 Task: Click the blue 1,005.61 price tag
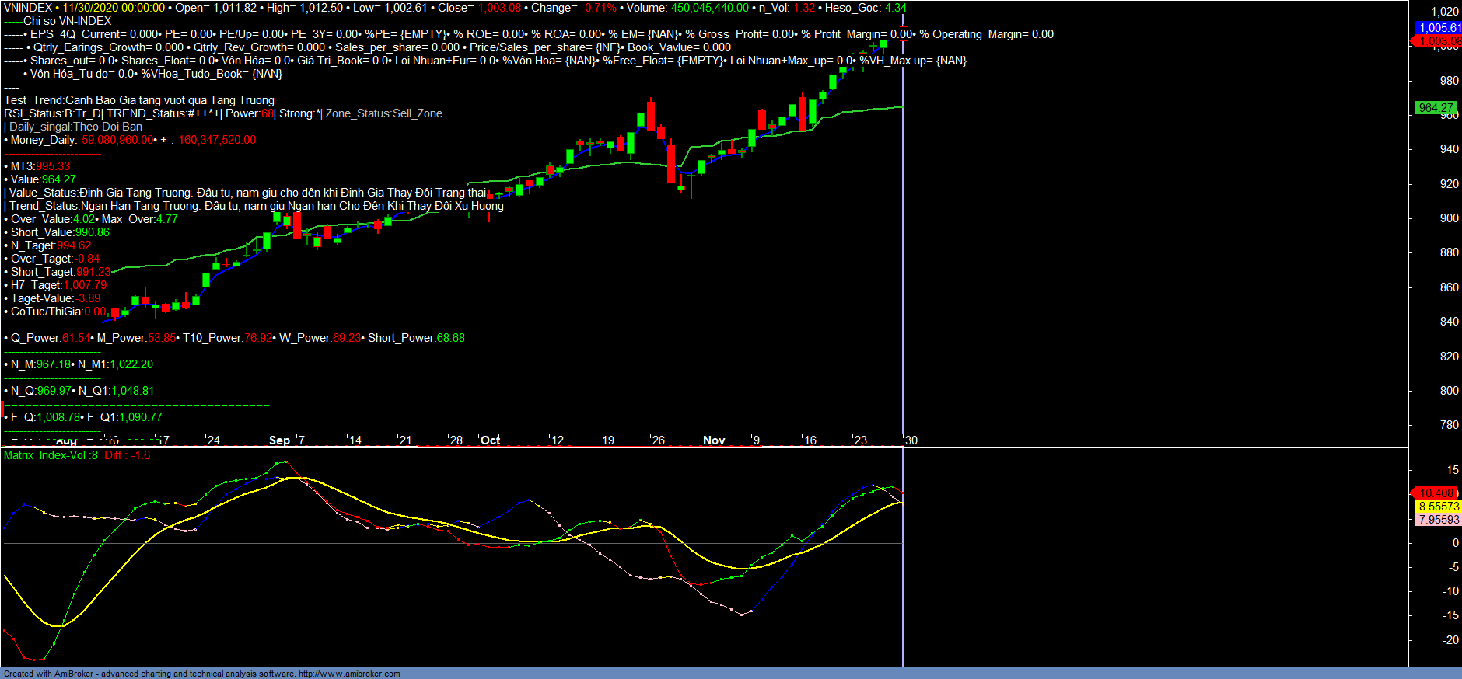tap(1439, 28)
